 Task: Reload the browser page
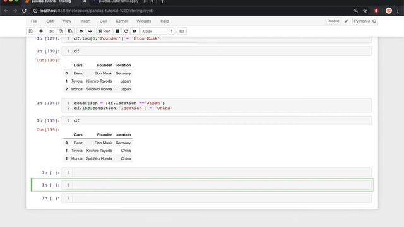tap(24, 11)
